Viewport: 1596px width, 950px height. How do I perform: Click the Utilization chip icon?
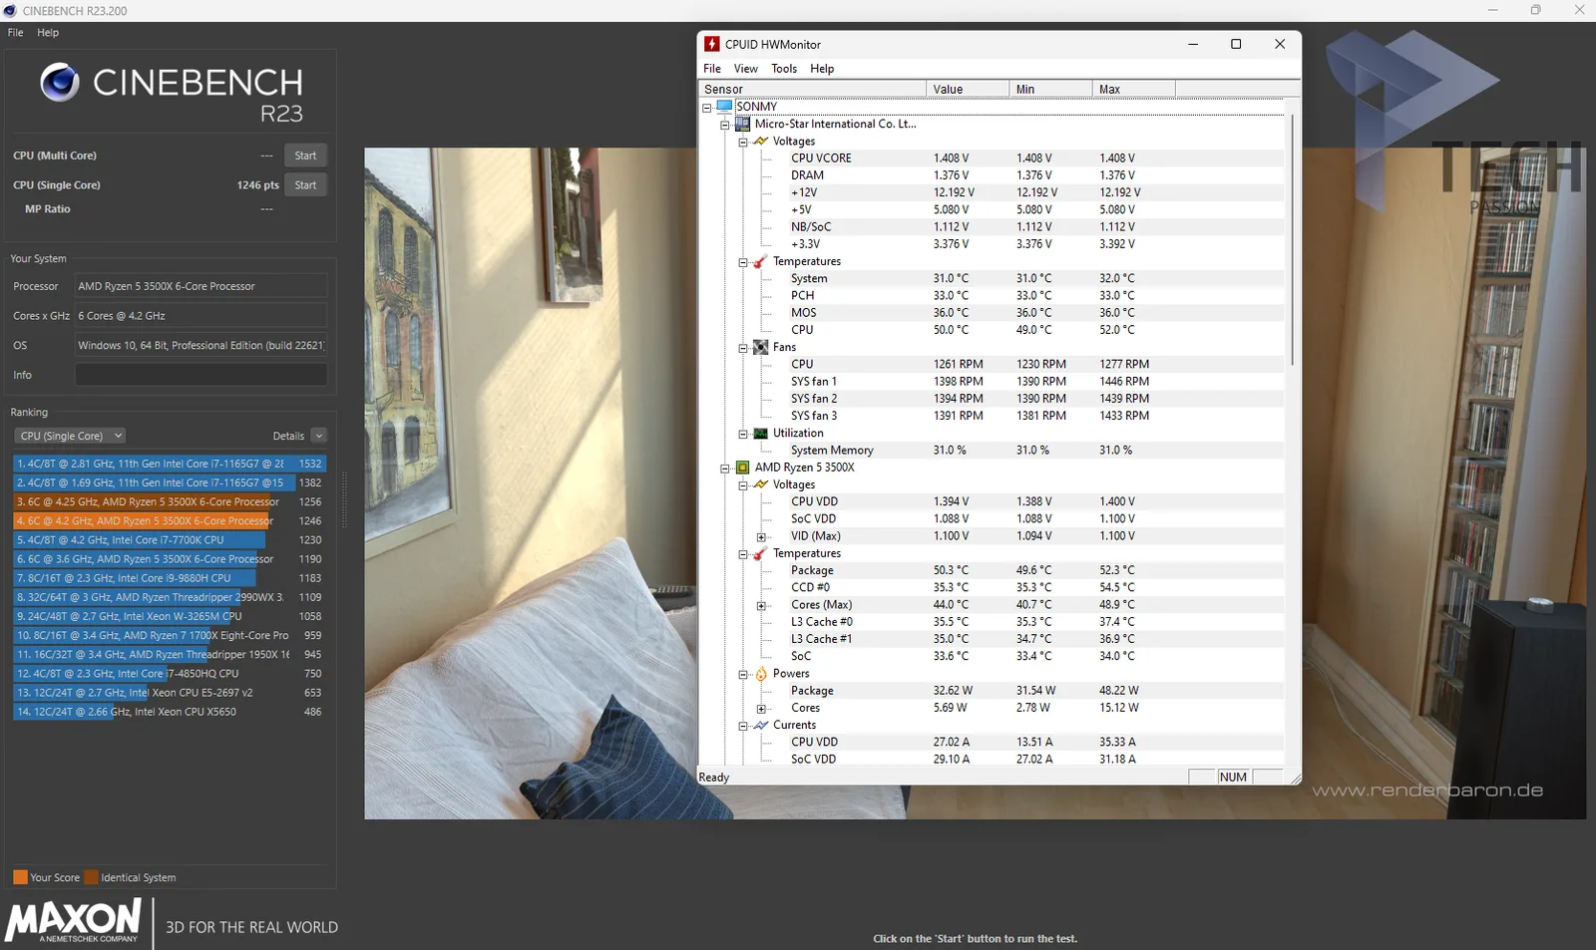(760, 434)
